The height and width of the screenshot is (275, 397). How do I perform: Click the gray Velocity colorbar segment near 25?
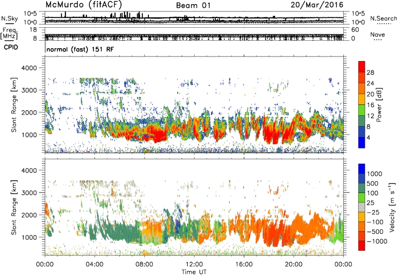(x=362, y=207)
